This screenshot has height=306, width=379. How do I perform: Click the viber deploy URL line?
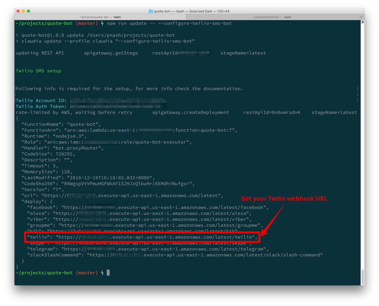(x=139, y=219)
